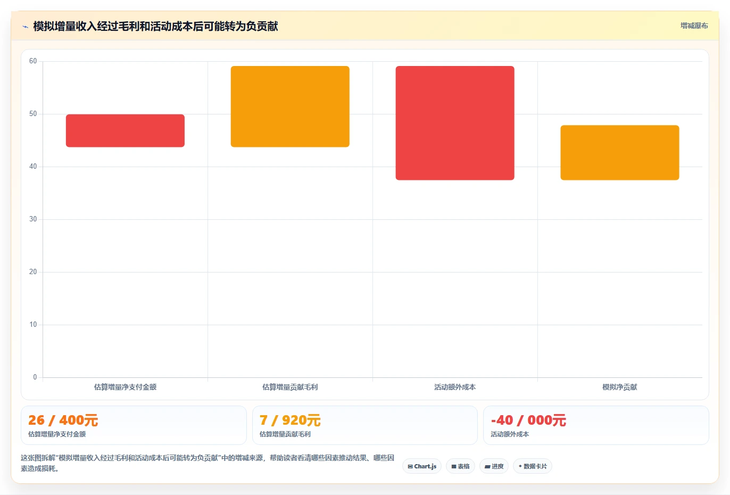Click the orange 模拟净贡献 bar
This screenshot has width=730, height=495.
click(620, 153)
